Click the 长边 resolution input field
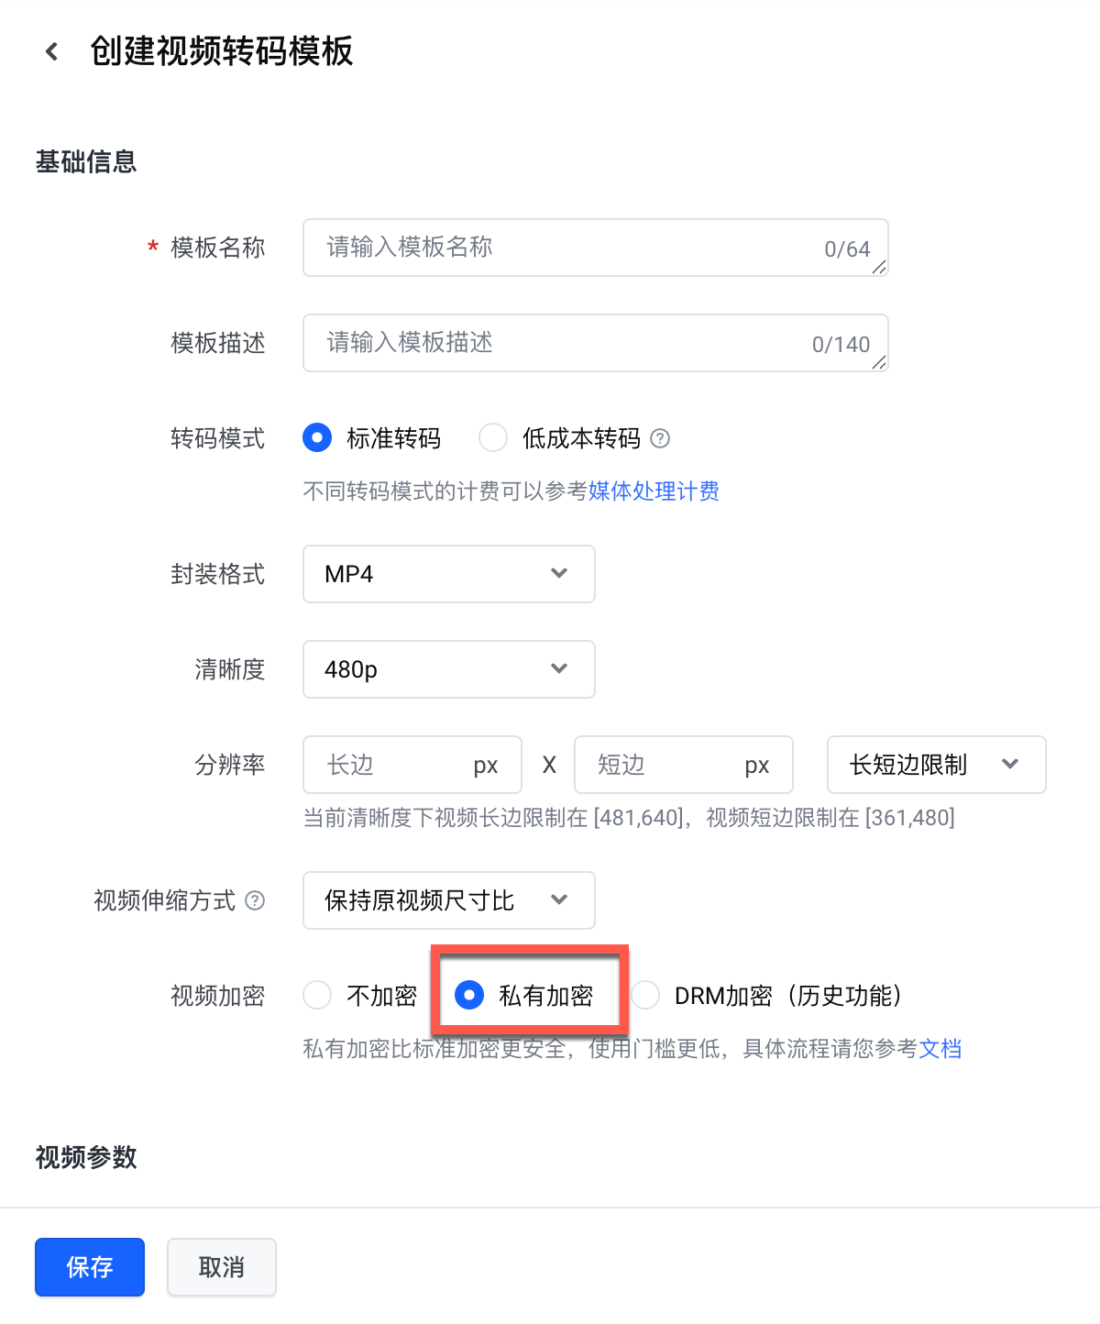This screenshot has height=1324, width=1100. (x=412, y=765)
